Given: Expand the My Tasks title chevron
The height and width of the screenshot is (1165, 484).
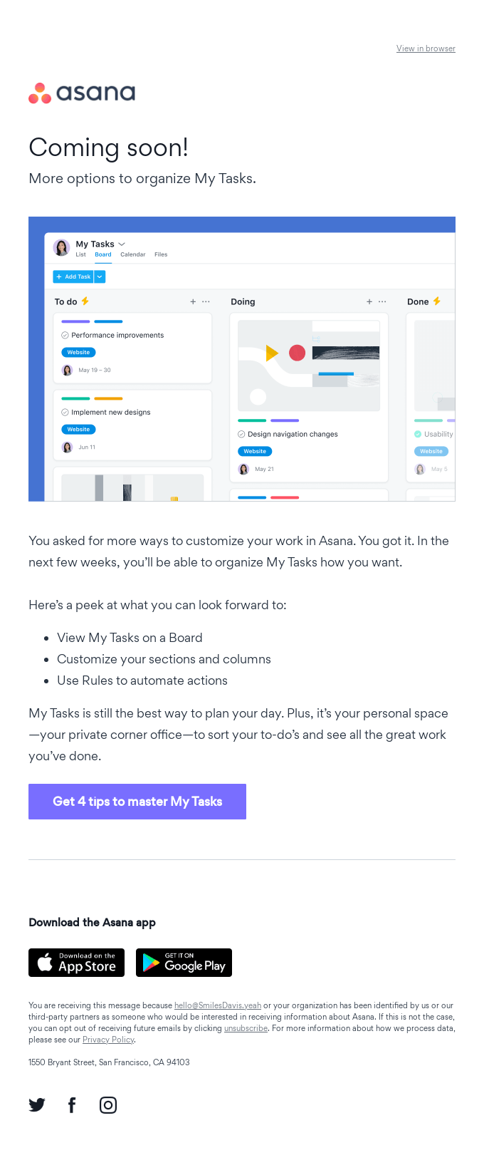Looking at the screenshot, I should point(122,244).
